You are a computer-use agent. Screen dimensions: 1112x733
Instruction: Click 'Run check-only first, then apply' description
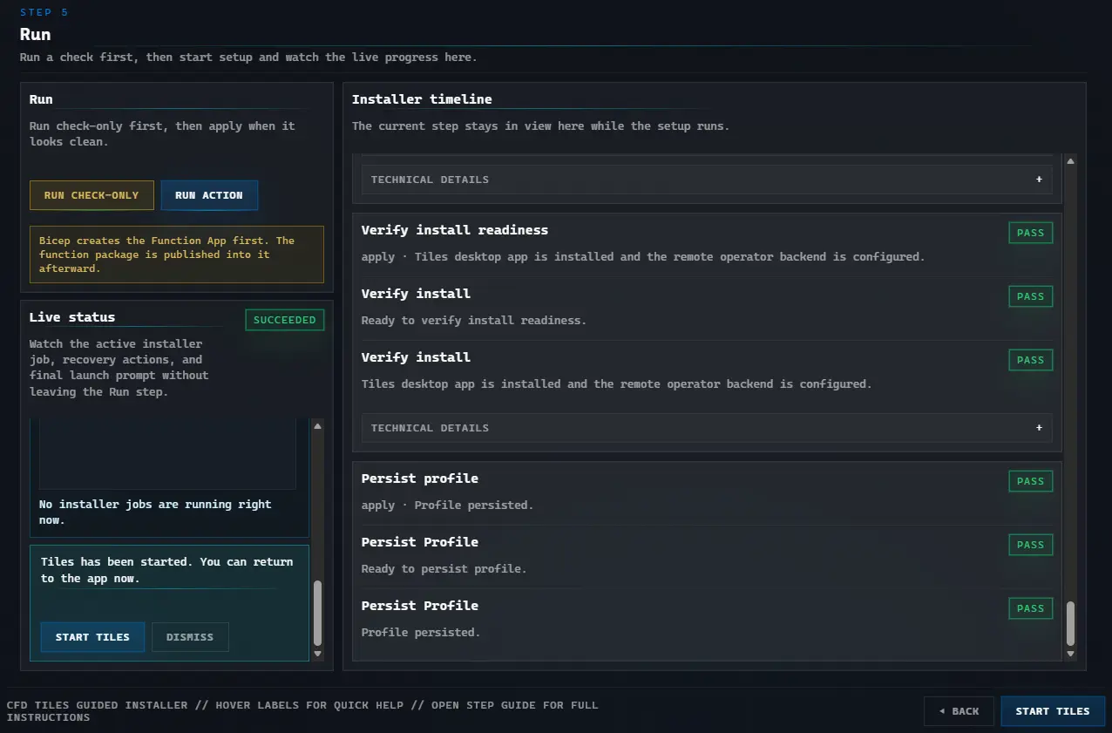tap(162, 133)
